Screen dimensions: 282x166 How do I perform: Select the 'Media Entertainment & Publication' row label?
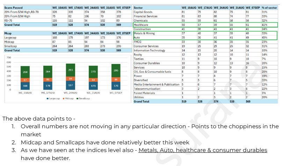click(157, 84)
